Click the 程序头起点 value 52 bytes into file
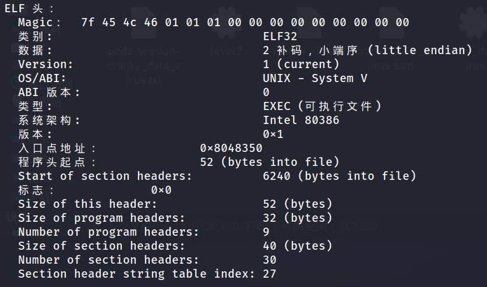This screenshot has height=287, width=487. pyautogui.click(x=270, y=162)
